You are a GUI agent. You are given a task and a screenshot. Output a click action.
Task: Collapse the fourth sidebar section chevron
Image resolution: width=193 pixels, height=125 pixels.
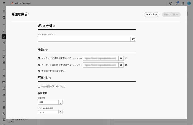[x=4, y=102]
